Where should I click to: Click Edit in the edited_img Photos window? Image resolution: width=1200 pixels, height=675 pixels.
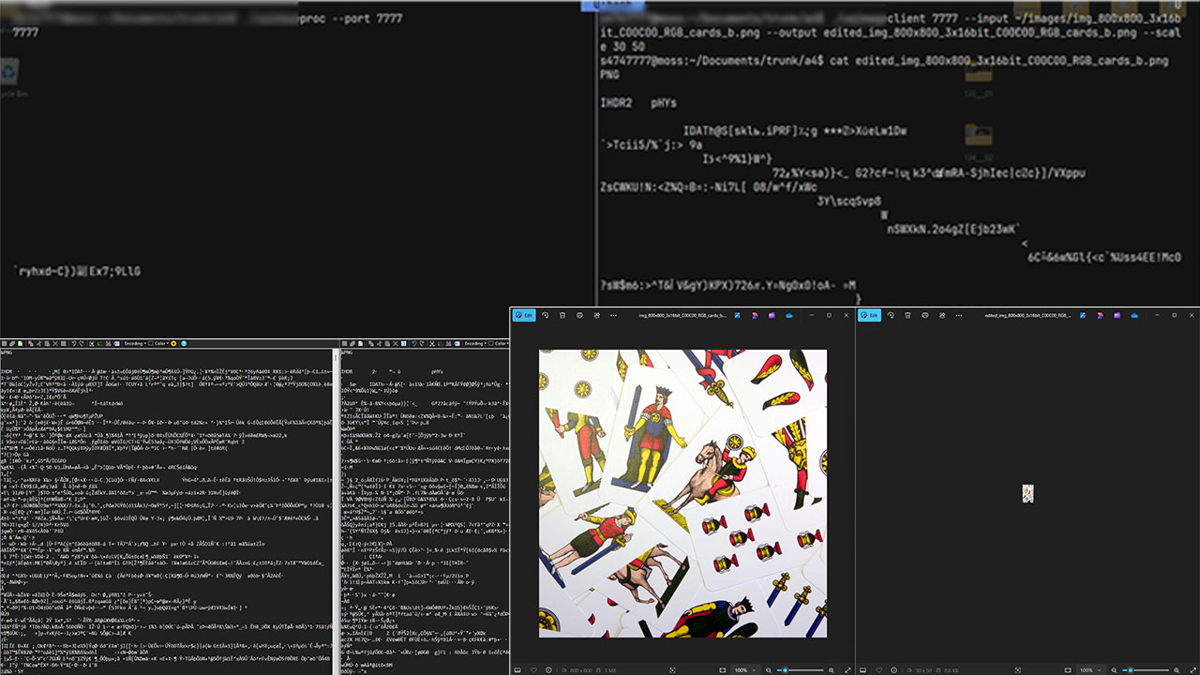870,315
